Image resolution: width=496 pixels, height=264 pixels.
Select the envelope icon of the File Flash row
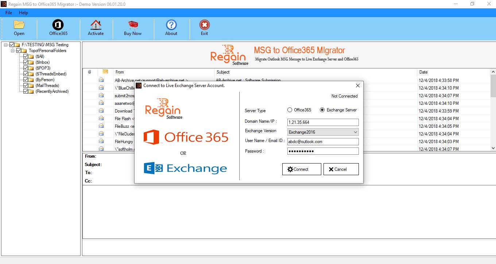[x=101, y=118]
